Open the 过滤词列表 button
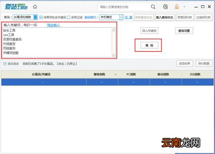 (x=203, y=17)
